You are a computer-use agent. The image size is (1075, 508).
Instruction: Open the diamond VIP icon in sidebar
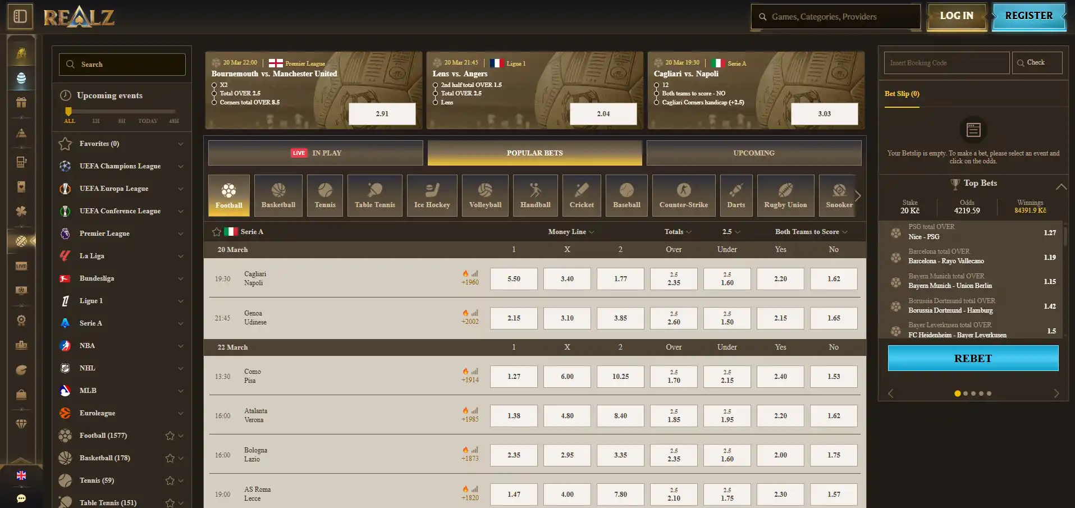21,424
